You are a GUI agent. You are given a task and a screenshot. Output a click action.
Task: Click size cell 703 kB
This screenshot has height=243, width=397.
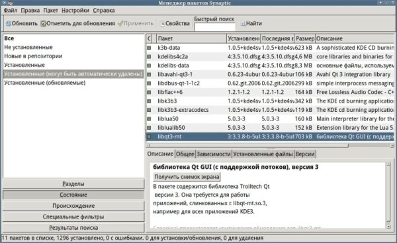click(303, 136)
